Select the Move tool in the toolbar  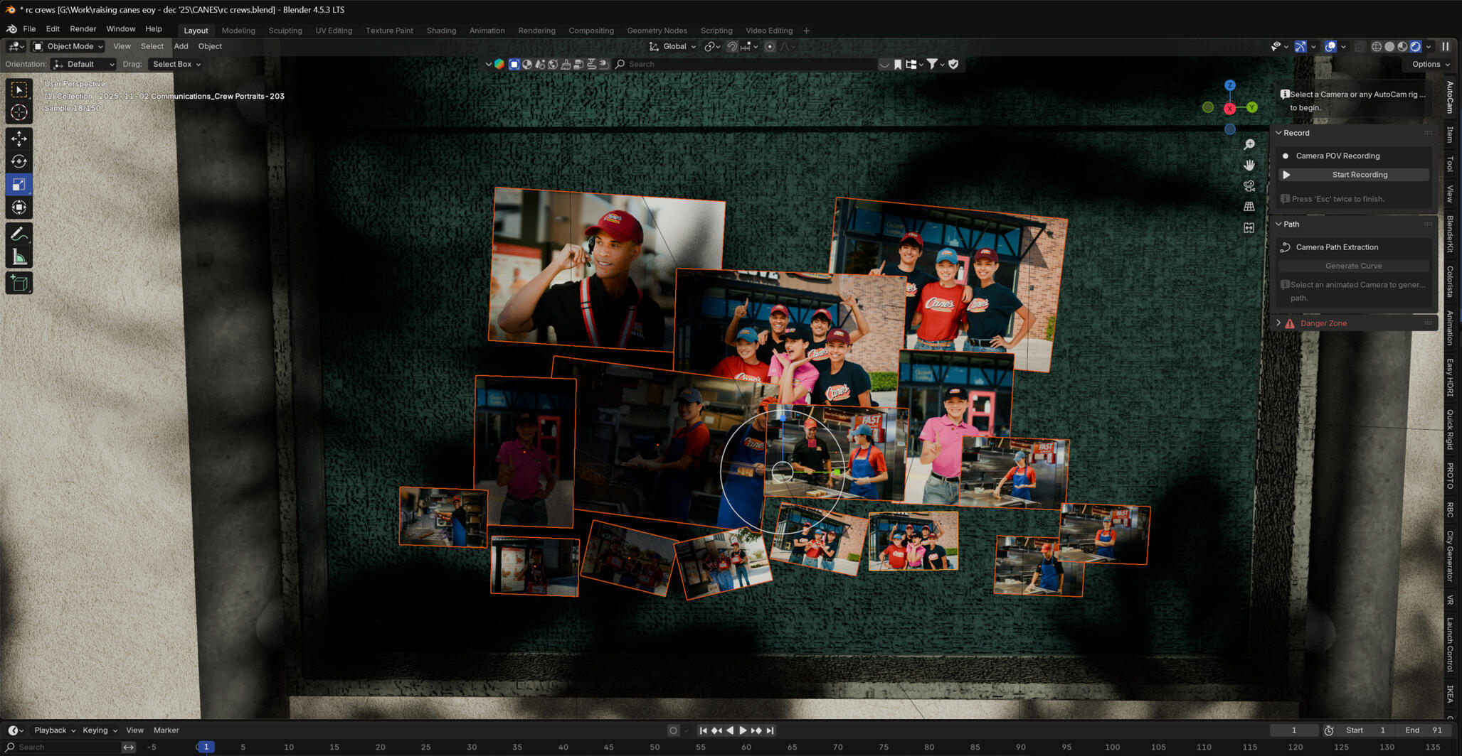pyautogui.click(x=19, y=139)
